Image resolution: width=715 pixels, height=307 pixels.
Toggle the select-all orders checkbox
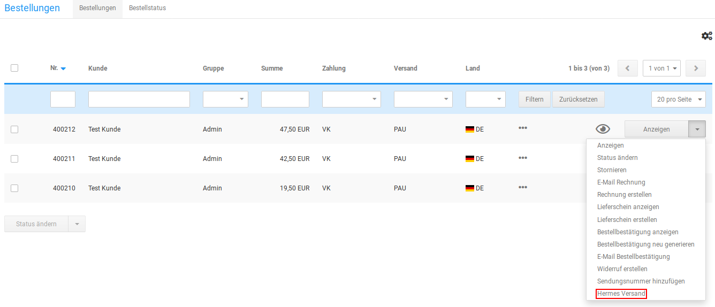[x=14, y=68]
